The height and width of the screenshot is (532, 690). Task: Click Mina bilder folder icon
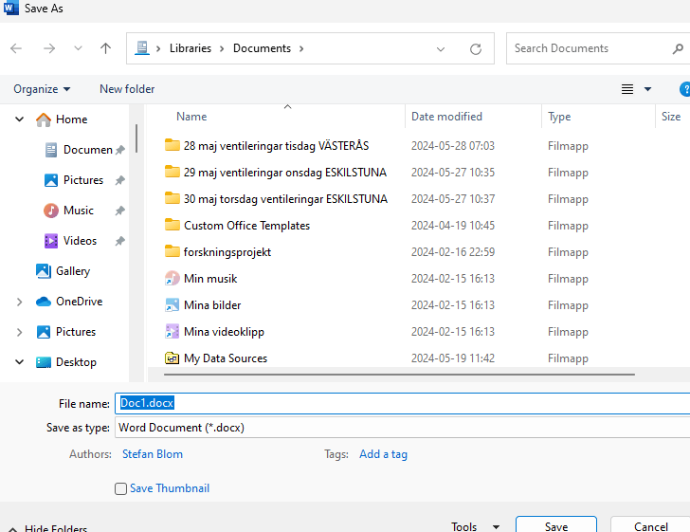click(172, 304)
